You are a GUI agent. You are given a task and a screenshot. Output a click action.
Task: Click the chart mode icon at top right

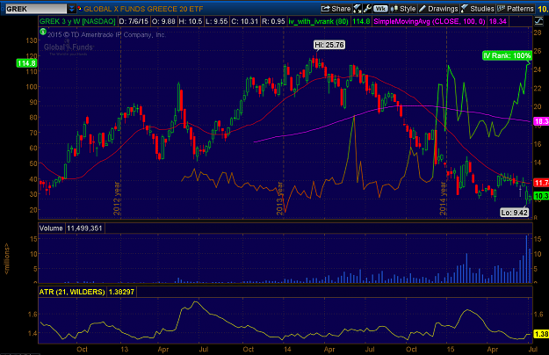[x=538, y=21]
